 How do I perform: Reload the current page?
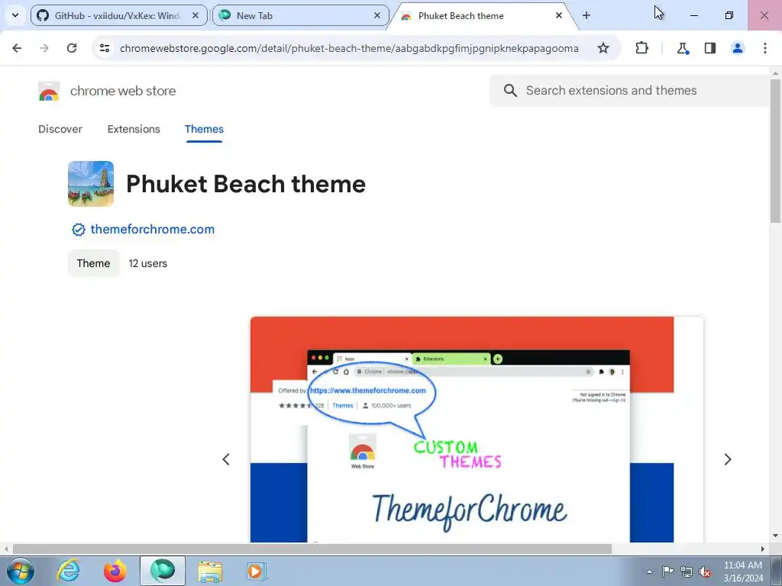[72, 48]
